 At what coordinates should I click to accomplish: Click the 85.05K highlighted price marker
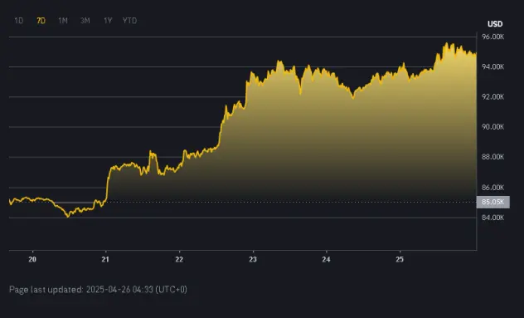pos(493,203)
